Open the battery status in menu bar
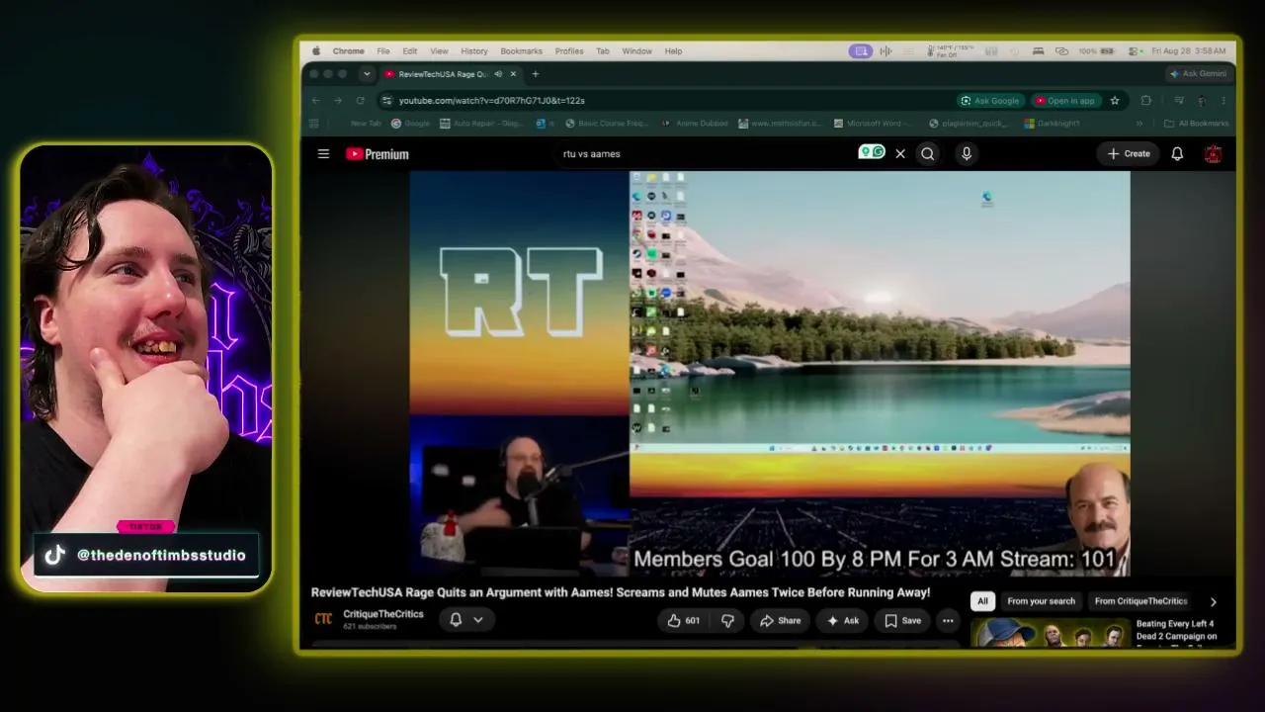The width and height of the screenshot is (1265, 712). [1096, 51]
